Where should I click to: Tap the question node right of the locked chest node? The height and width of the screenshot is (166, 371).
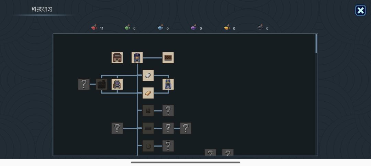pyautogui.click(x=168, y=111)
